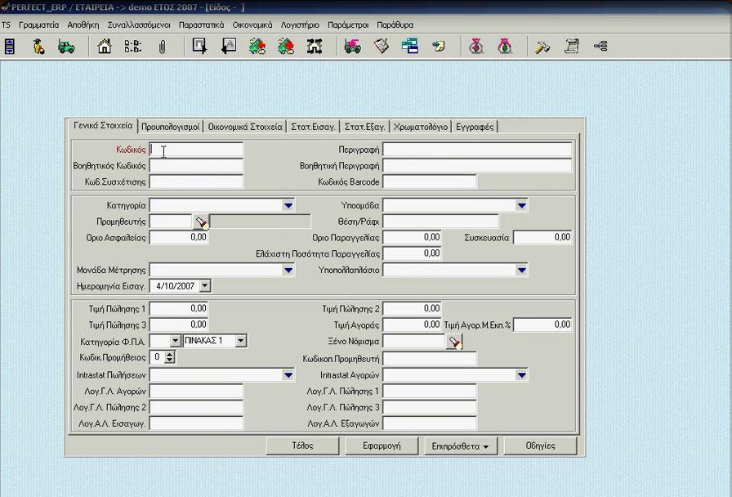Click the Κωδικός Barcode field

pyautogui.click(x=430, y=181)
